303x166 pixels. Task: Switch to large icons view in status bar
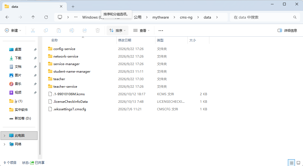click(298, 163)
